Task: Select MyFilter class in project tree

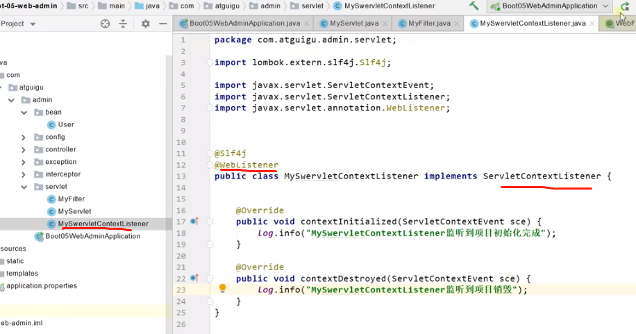Action: 66,199
